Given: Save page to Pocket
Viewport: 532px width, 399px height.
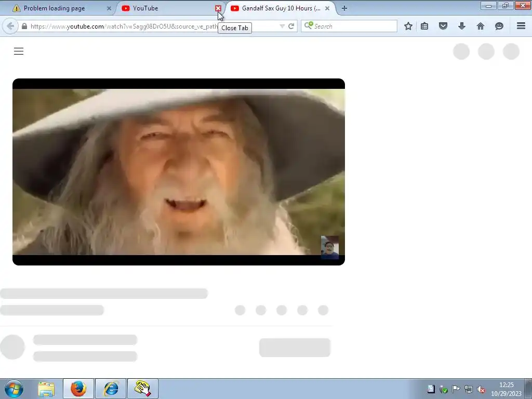Looking at the screenshot, I should [443, 26].
